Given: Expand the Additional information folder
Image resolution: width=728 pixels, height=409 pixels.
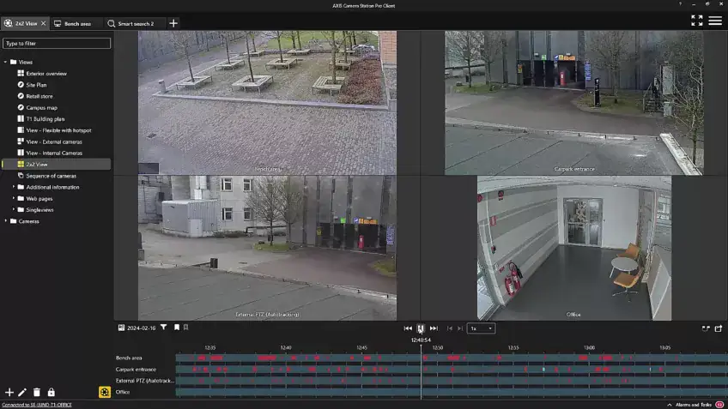Looking at the screenshot, I should [x=14, y=187].
